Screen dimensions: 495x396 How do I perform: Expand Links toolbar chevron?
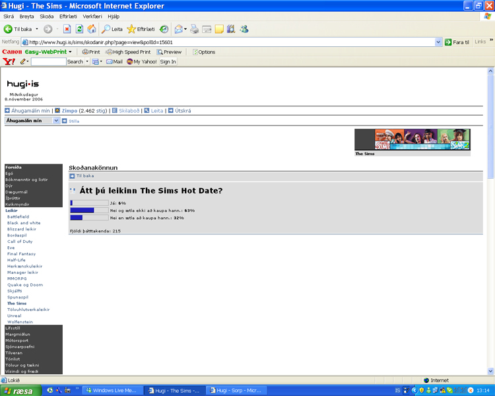coord(491,40)
